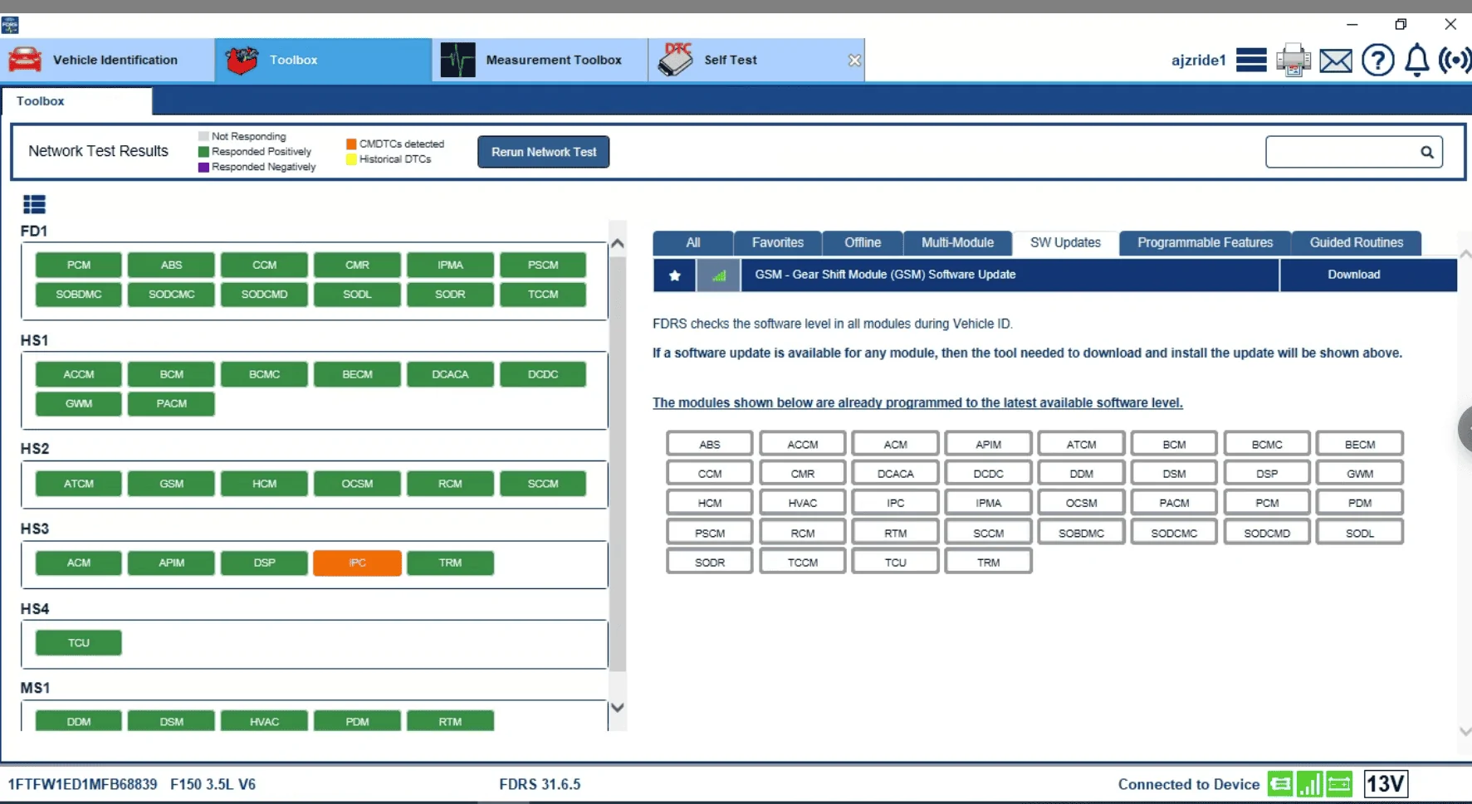Click the network panel scroll up arrow
This screenshot has height=804, width=1472.
pyautogui.click(x=617, y=244)
